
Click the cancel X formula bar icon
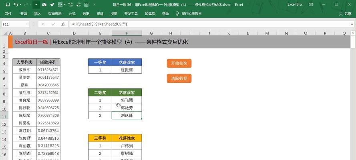coord(43,24)
